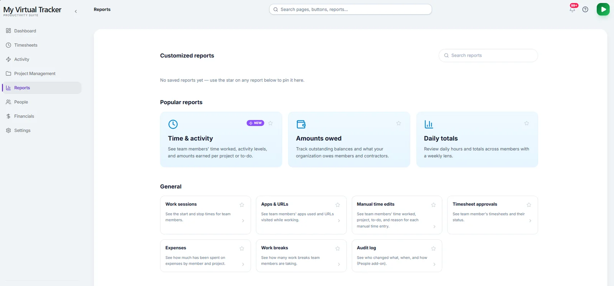Image resolution: width=614 pixels, height=286 pixels.
Task: Favorite the Work breaks report star
Action: pos(338,248)
